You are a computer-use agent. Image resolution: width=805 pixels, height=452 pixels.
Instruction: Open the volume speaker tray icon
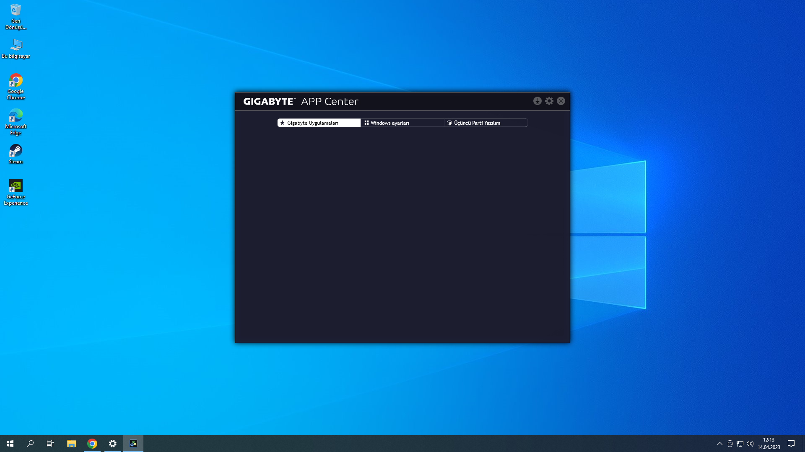[x=750, y=444]
